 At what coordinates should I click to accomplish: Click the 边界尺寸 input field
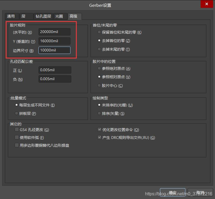54,50
